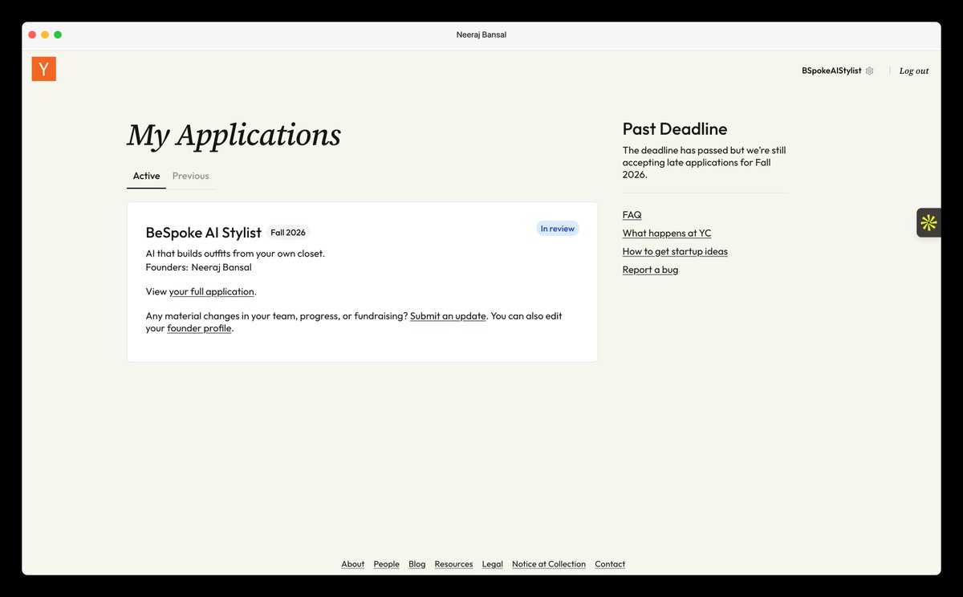Edit your founder profile link
The height and width of the screenshot is (597, 963).
[x=199, y=328]
